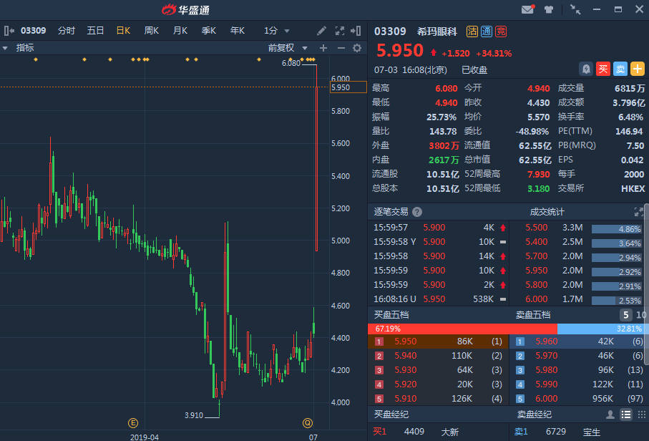Viewport: 649px width, 441px height.
Task: Click the 沽 short-sell badge
Action: click(472, 31)
